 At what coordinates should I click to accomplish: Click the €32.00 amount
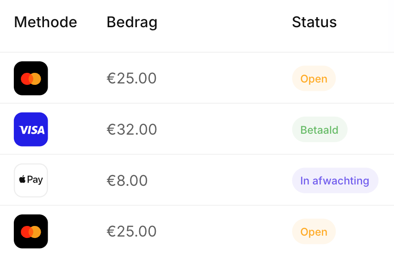click(x=131, y=130)
